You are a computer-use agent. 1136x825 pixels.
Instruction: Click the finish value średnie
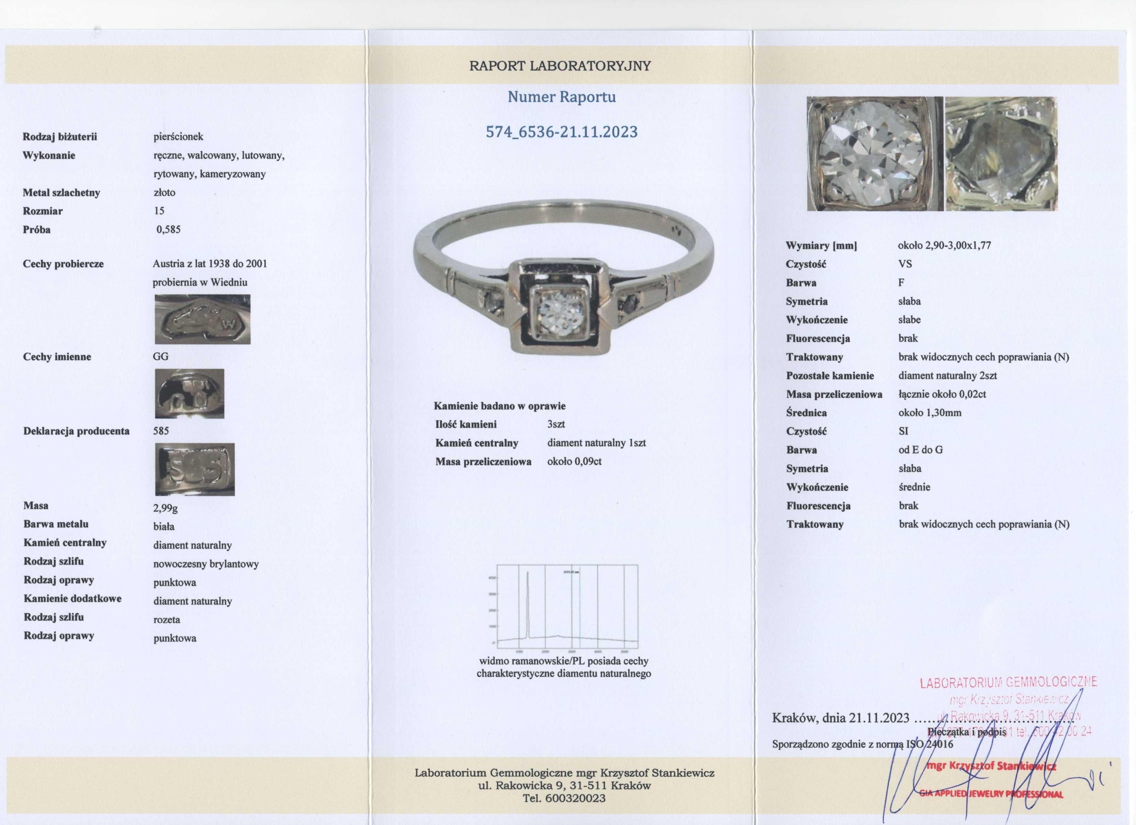coord(914,487)
